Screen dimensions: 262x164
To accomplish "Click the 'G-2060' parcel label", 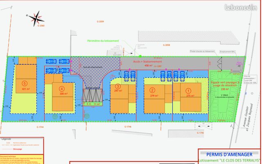I will (x=41, y=25).
